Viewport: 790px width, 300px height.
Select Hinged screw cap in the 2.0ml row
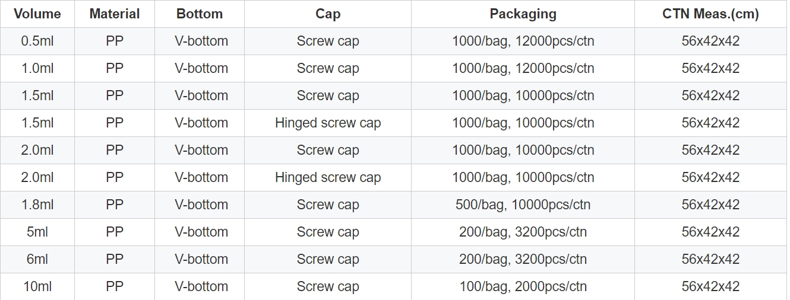pos(328,178)
